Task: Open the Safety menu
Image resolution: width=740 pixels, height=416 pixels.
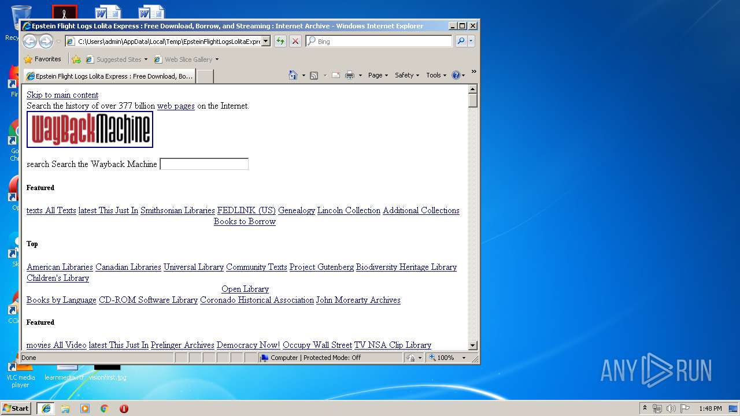Action: point(407,75)
